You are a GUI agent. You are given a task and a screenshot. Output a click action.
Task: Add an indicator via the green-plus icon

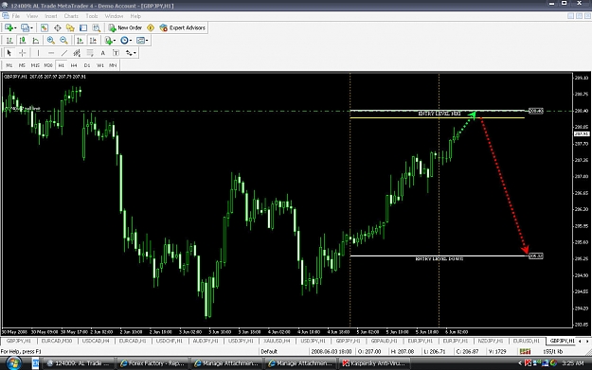(x=108, y=41)
